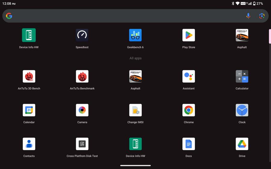Open the Contacts app
The image size is (271, 169).
(29, 144)
